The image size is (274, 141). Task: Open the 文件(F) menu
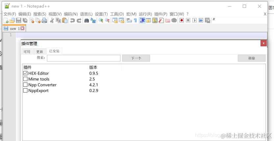pos(10,14)
